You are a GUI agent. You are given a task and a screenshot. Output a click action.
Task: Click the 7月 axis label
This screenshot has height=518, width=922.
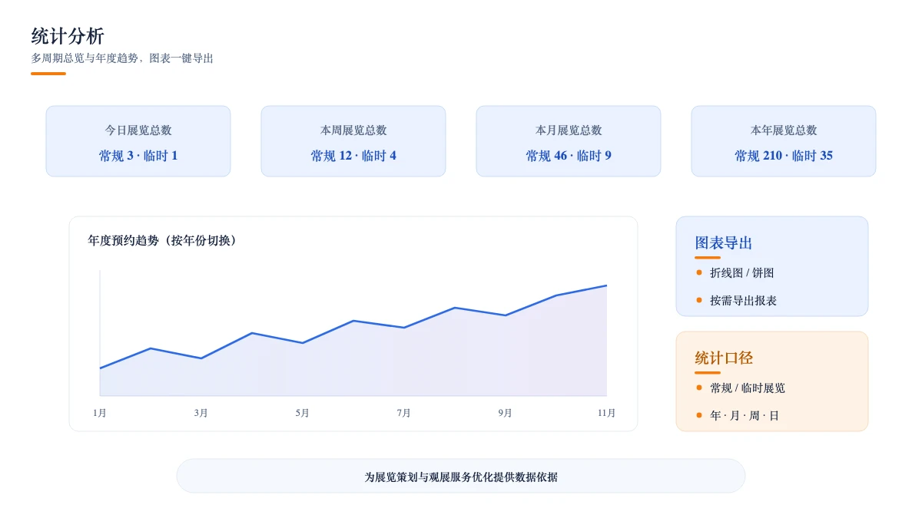click(404, 413)
